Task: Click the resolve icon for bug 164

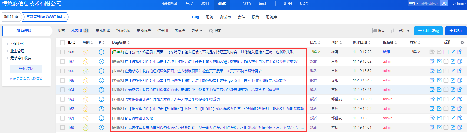Action: [x=439, y=90]
